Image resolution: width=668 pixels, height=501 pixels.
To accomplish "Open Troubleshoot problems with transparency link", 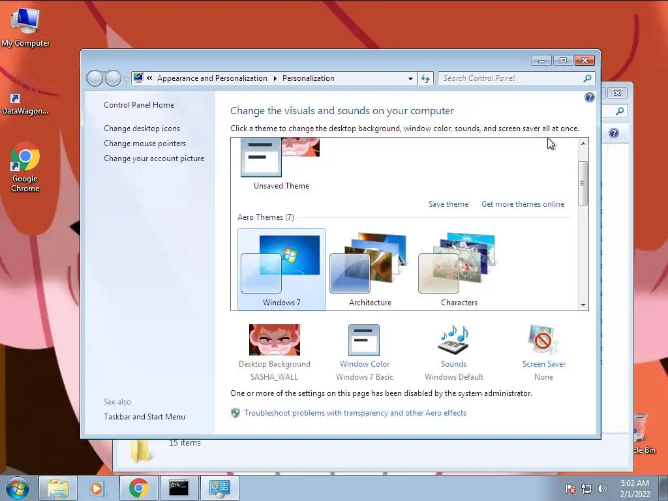I will 355,413.
